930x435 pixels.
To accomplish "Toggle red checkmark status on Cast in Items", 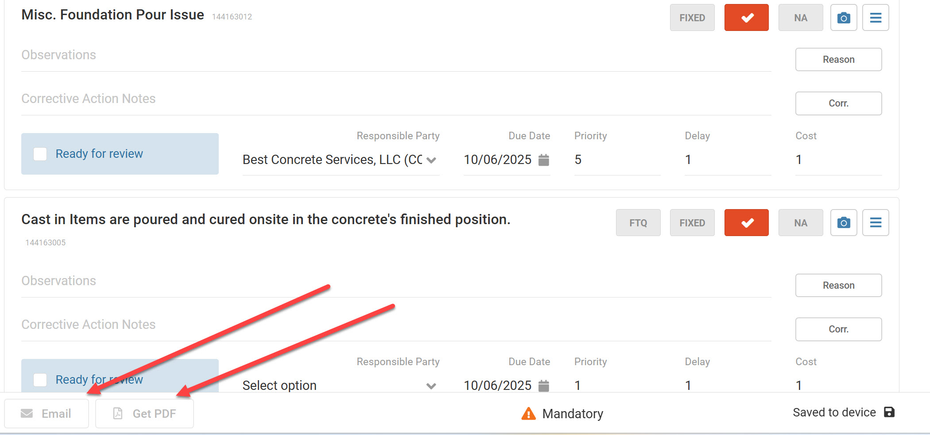I will pyautogui.click(x=747, y=222).
